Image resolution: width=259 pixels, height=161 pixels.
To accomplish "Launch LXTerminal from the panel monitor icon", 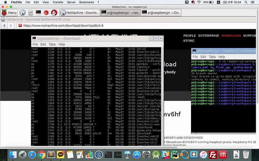I will (38, 13).
